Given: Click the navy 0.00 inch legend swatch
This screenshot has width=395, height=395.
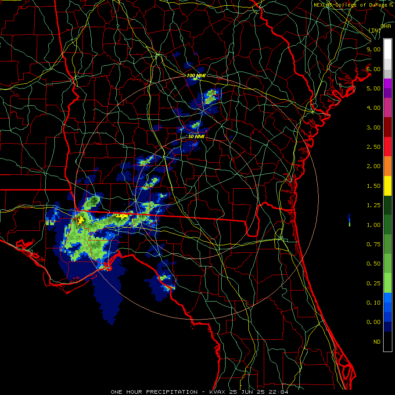Looking at the screenshot, I should [x=388, y=327].
